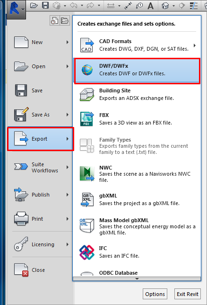Choose the FBX export option
Screen dimensions: 207x305
coord(137,119)
